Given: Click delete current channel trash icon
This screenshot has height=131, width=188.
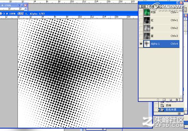Looking at the screenshot, I should (x=177, y=100).
